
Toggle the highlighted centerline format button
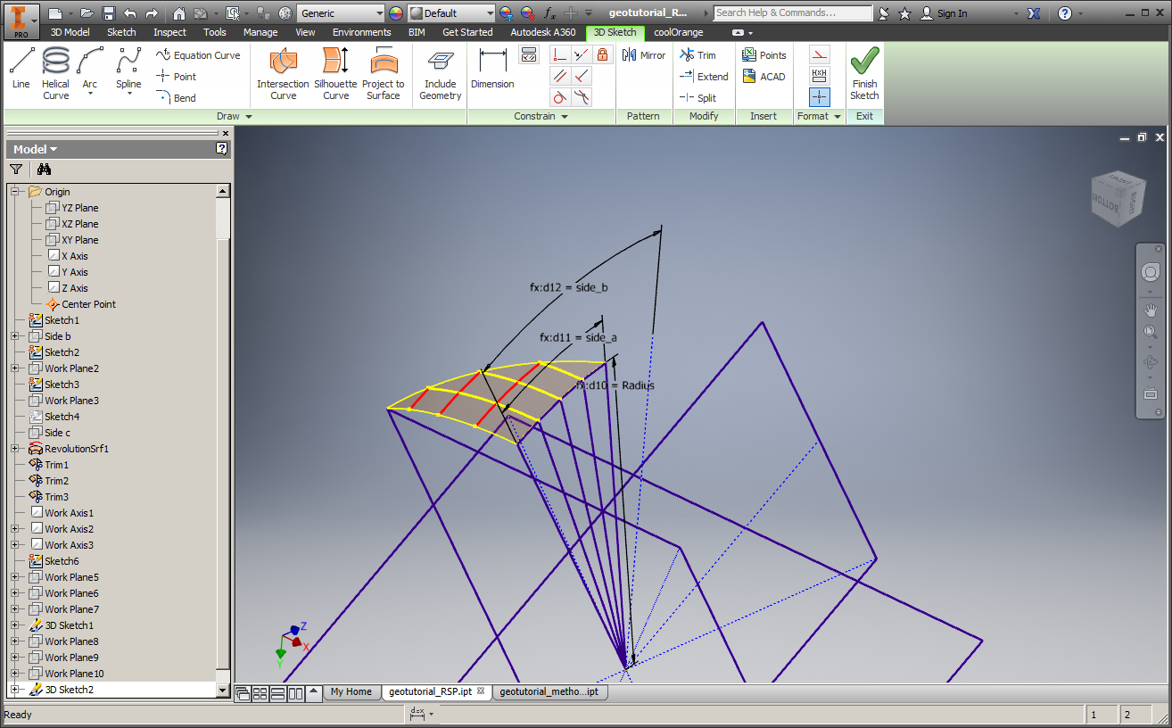(x=820, y=97)
